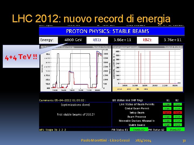Click the slide number "31"

point(184,140)
